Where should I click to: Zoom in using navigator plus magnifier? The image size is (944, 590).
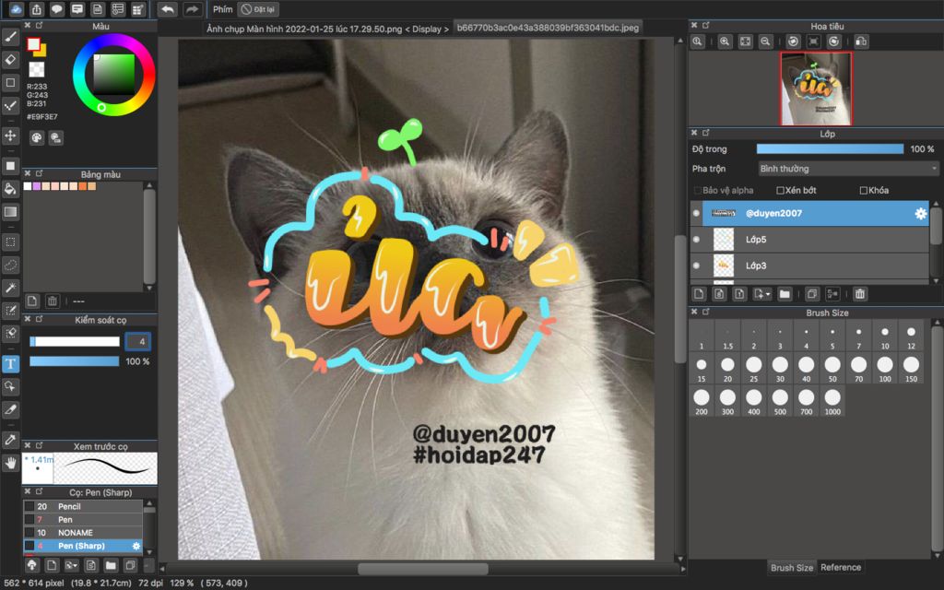[x=725, y=41]
